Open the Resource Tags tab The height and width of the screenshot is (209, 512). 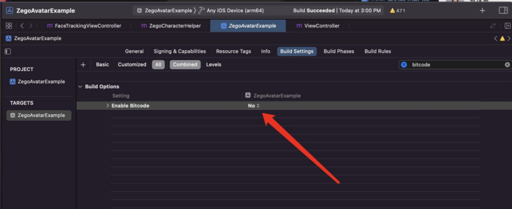pos(233,51)
